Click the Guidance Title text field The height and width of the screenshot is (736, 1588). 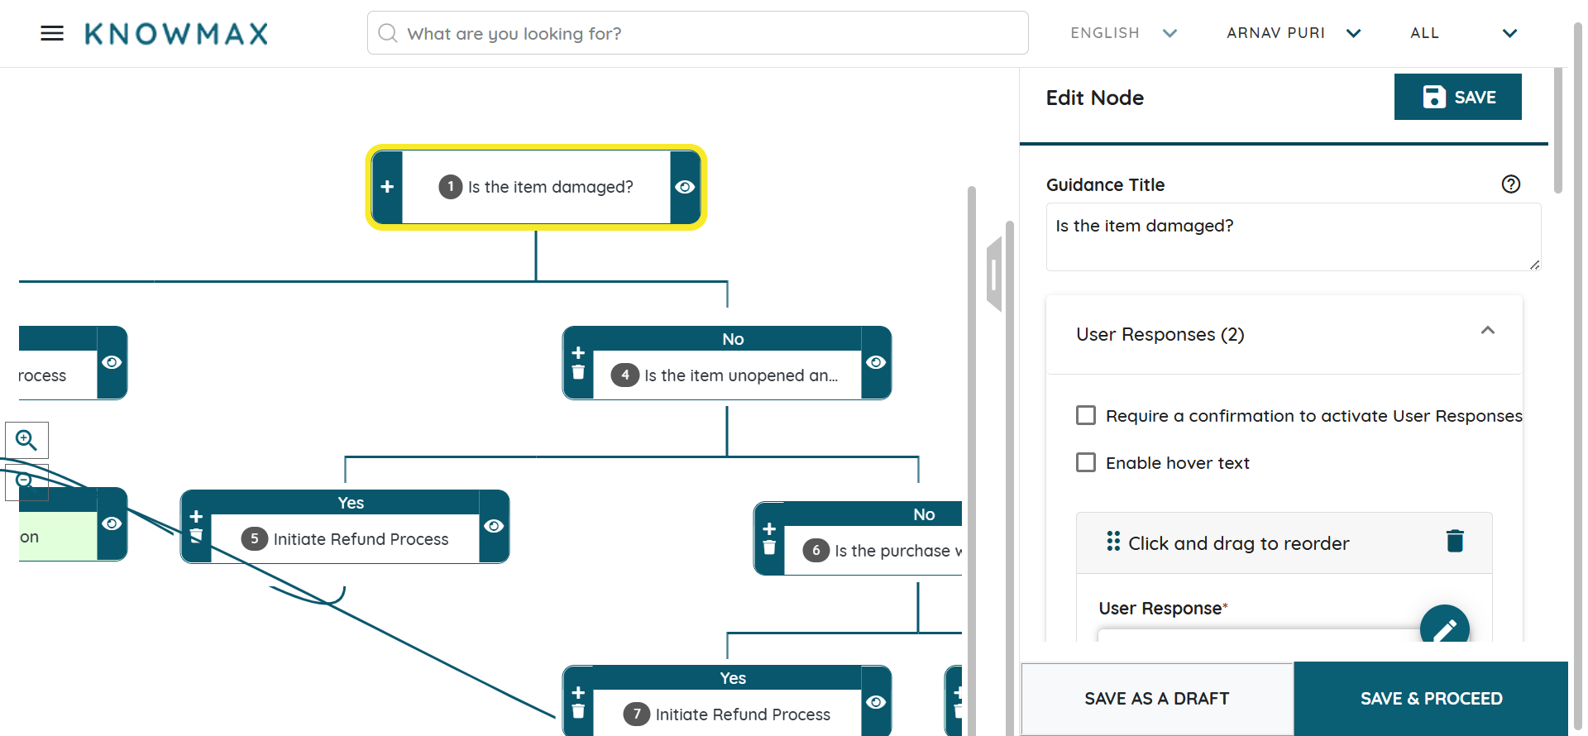pos(1292,237)
